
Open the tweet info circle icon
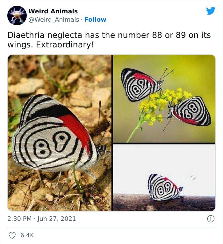coord(211,219)
